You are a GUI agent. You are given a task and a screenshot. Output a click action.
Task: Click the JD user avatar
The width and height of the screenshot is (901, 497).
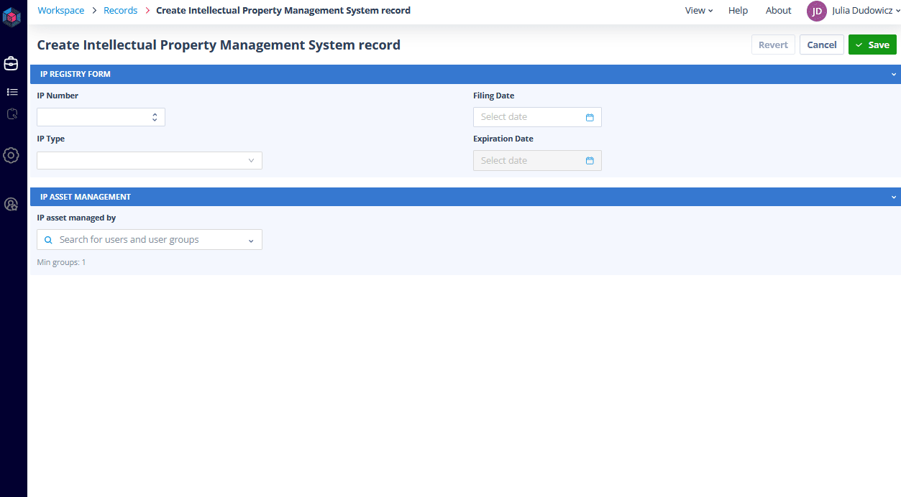817,11
